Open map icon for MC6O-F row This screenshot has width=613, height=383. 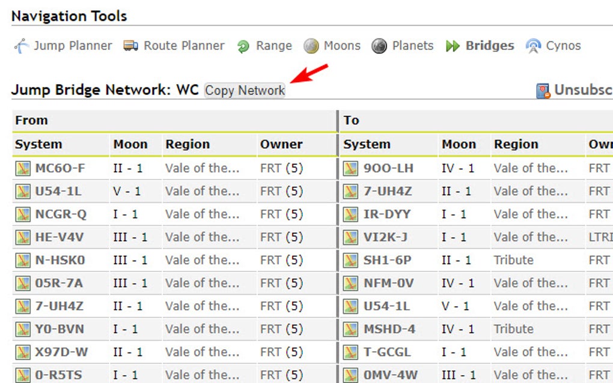click(23, 169)
